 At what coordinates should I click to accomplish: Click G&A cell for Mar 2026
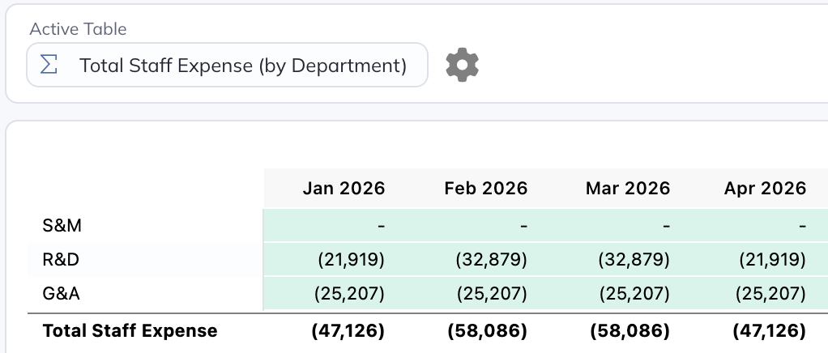click(x=634, y=294)
